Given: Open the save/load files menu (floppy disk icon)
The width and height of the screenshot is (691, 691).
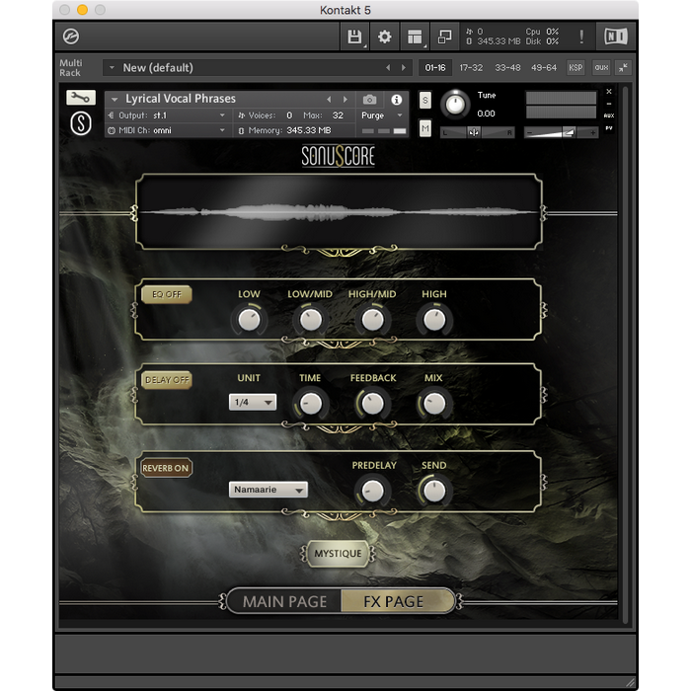Looking at the screenshot, I should point(354,38).
